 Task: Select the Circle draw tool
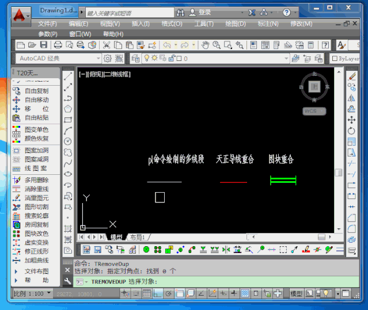point(68,141)
